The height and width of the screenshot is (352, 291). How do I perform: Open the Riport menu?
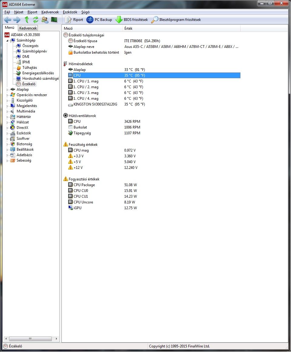point(32,12)
